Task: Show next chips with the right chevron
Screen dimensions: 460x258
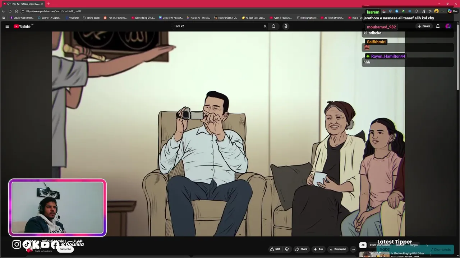Action: 427,245
